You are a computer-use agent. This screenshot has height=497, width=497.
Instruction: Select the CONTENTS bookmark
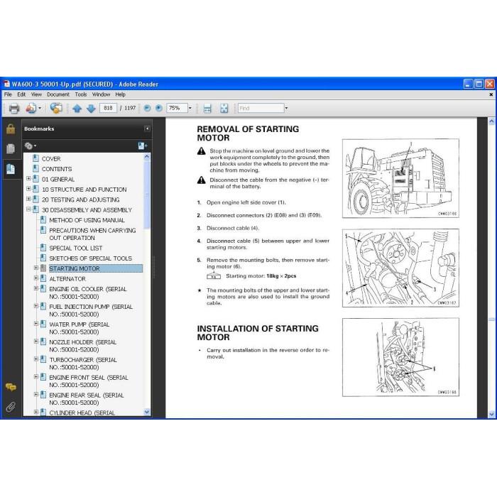click(57, 169)
